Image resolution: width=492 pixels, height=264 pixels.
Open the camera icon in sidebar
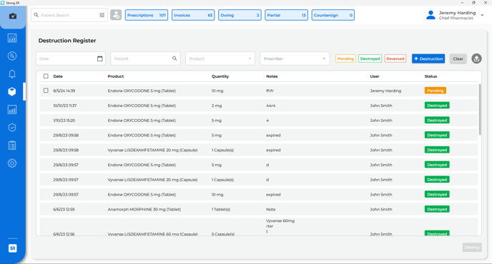[x=13, y=16]
